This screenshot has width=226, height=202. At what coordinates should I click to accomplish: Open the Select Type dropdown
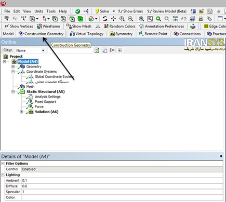tap(34, 19)
